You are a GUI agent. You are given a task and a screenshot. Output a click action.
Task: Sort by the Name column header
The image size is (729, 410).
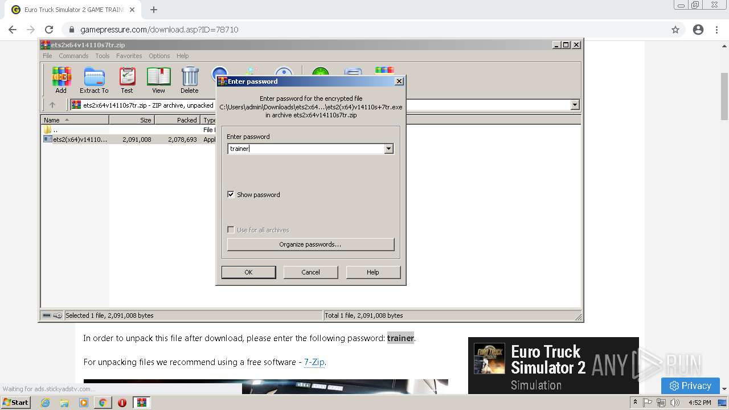(75, 120)
